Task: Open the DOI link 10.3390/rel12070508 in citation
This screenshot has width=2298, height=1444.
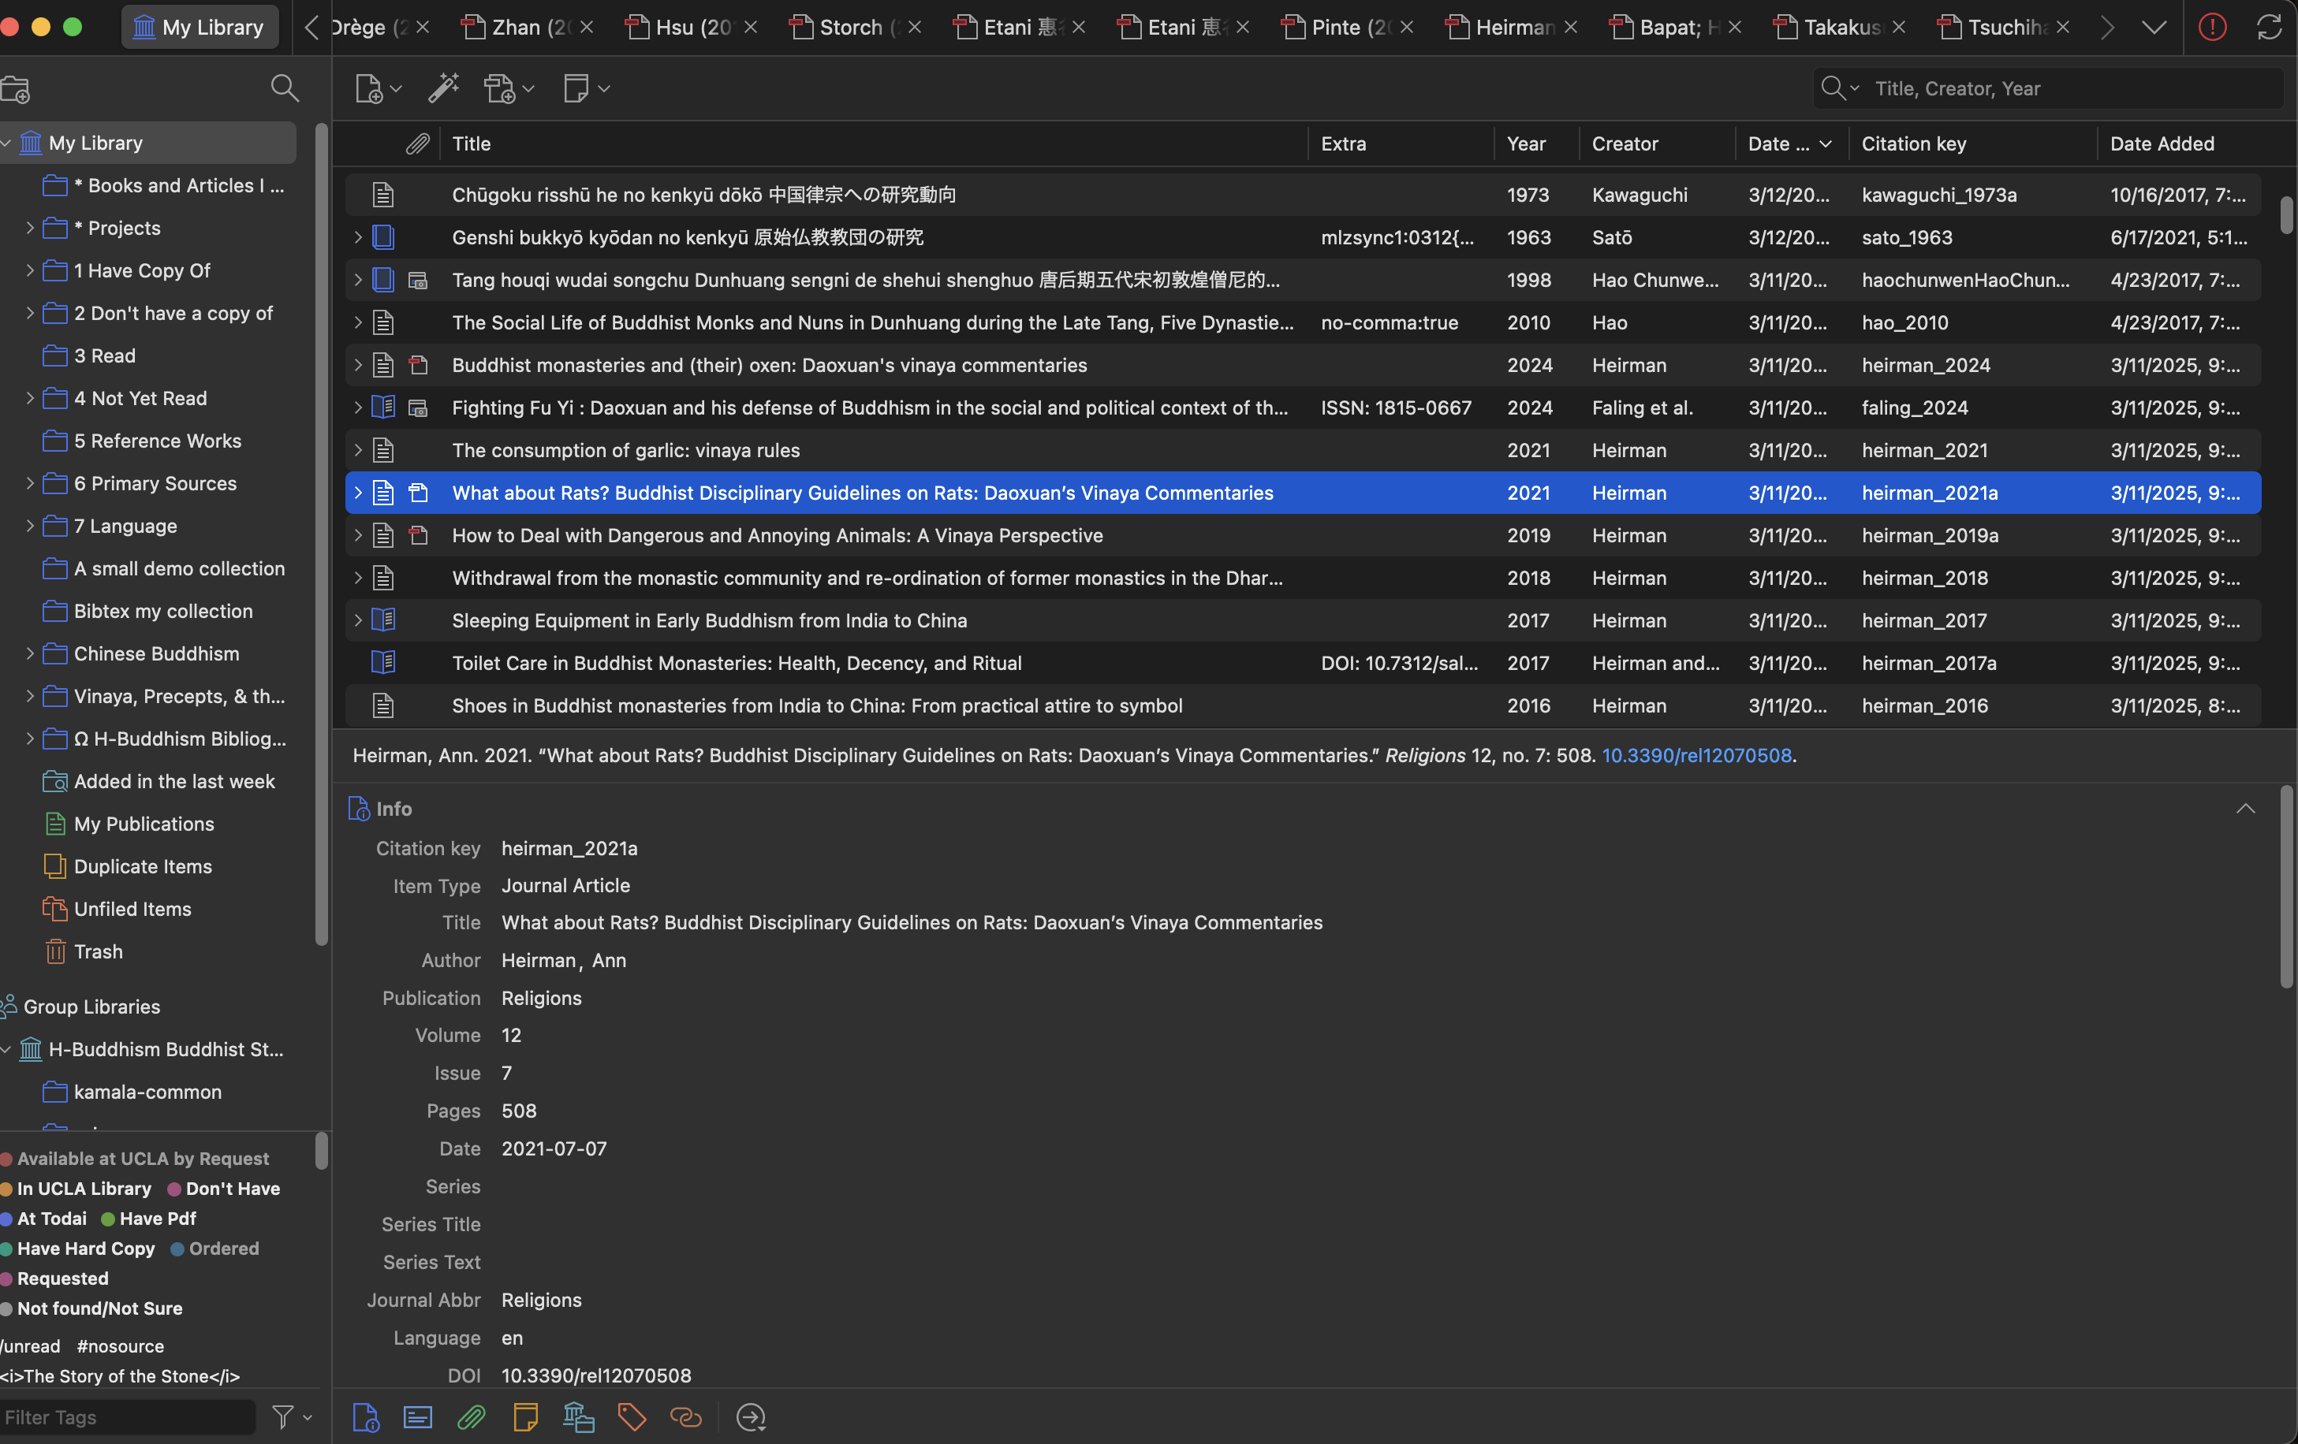Action: tap(1696, 755)
